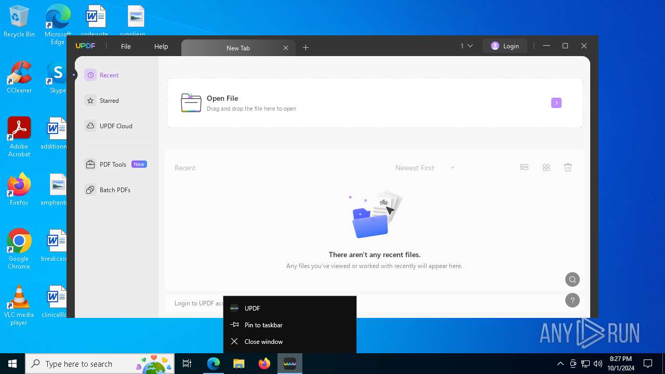Select the Adobe Acrobat desktop shortcut
The width and height of the screenshot is (665, 374).
(19, 137)
